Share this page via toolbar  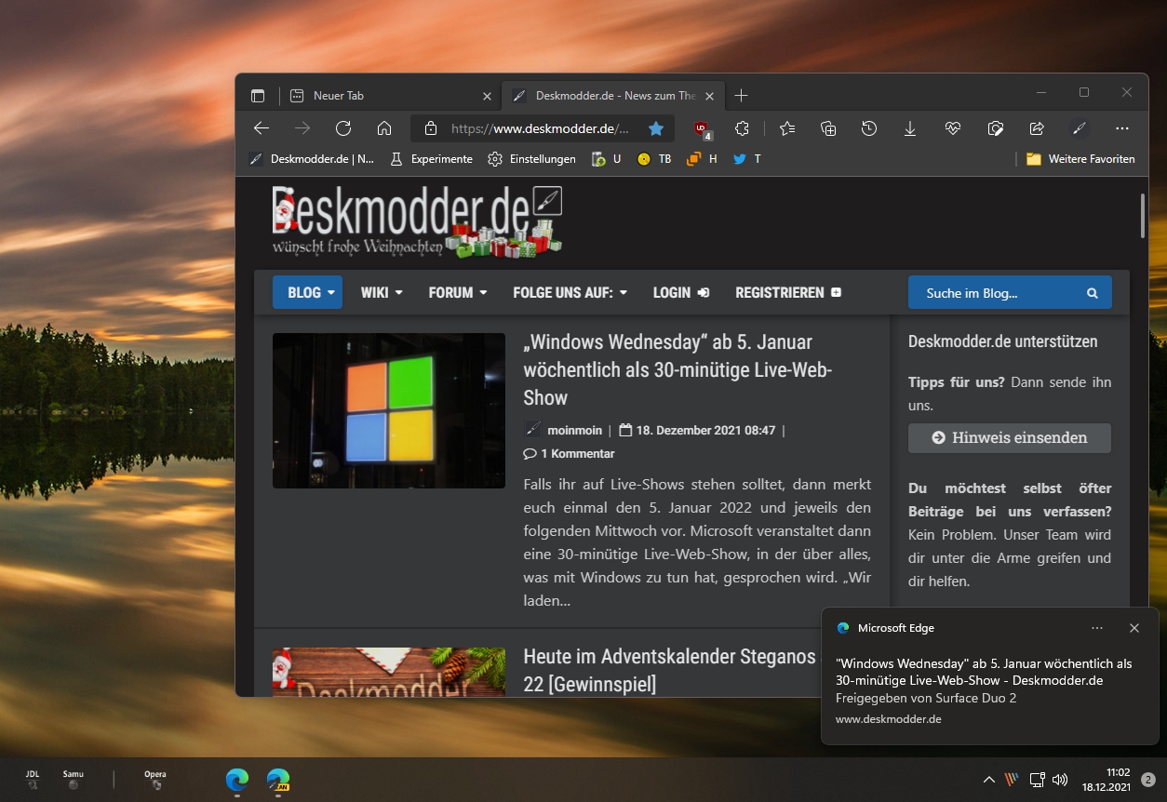pyautogui.click(x=1037, y=128)
